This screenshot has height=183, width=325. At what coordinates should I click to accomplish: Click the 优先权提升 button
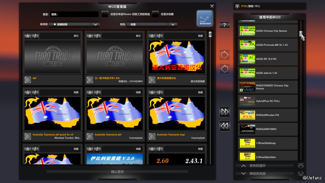(265, 166)
